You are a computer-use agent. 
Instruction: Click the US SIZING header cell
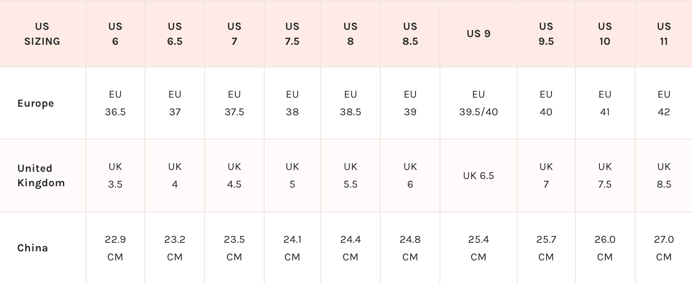click(42, 34)
